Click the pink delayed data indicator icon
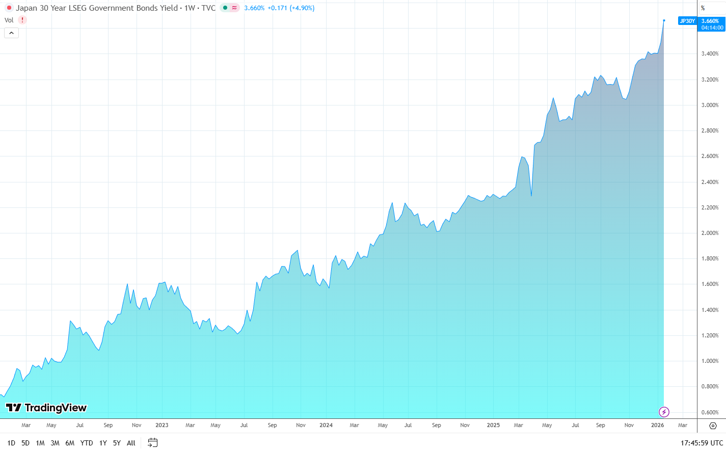This screenshot has width=726, height=449. click(x=234, y=8)
